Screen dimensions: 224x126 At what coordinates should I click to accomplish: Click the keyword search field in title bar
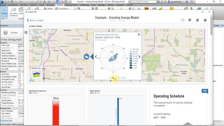143,2
